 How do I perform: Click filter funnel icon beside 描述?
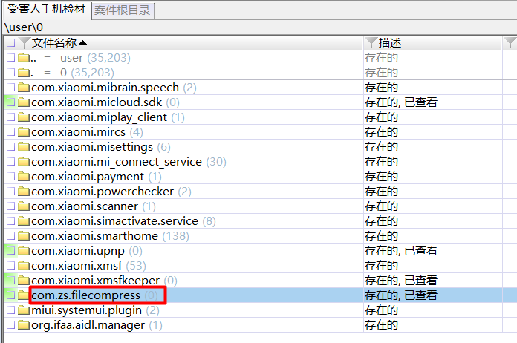(371, 43)
